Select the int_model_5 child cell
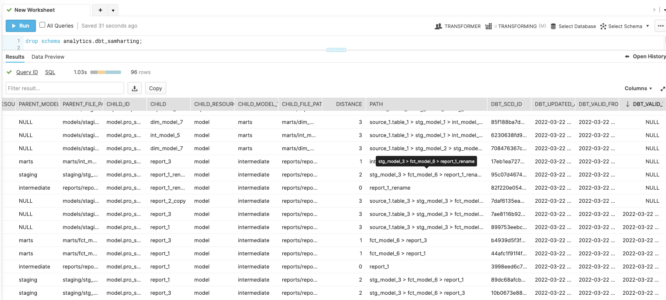Viewport: 666px width, 300px height. [168, 135]
